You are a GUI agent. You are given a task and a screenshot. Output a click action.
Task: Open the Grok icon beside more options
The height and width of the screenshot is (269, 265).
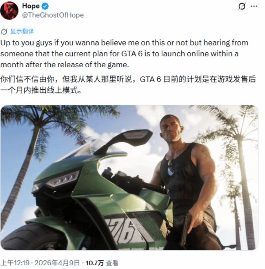tap(242, 6)
